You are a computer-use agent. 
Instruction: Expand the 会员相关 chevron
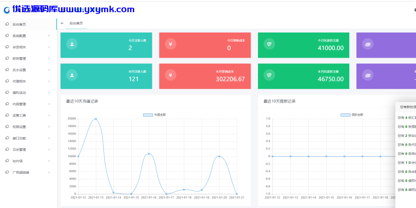(49, 47)
